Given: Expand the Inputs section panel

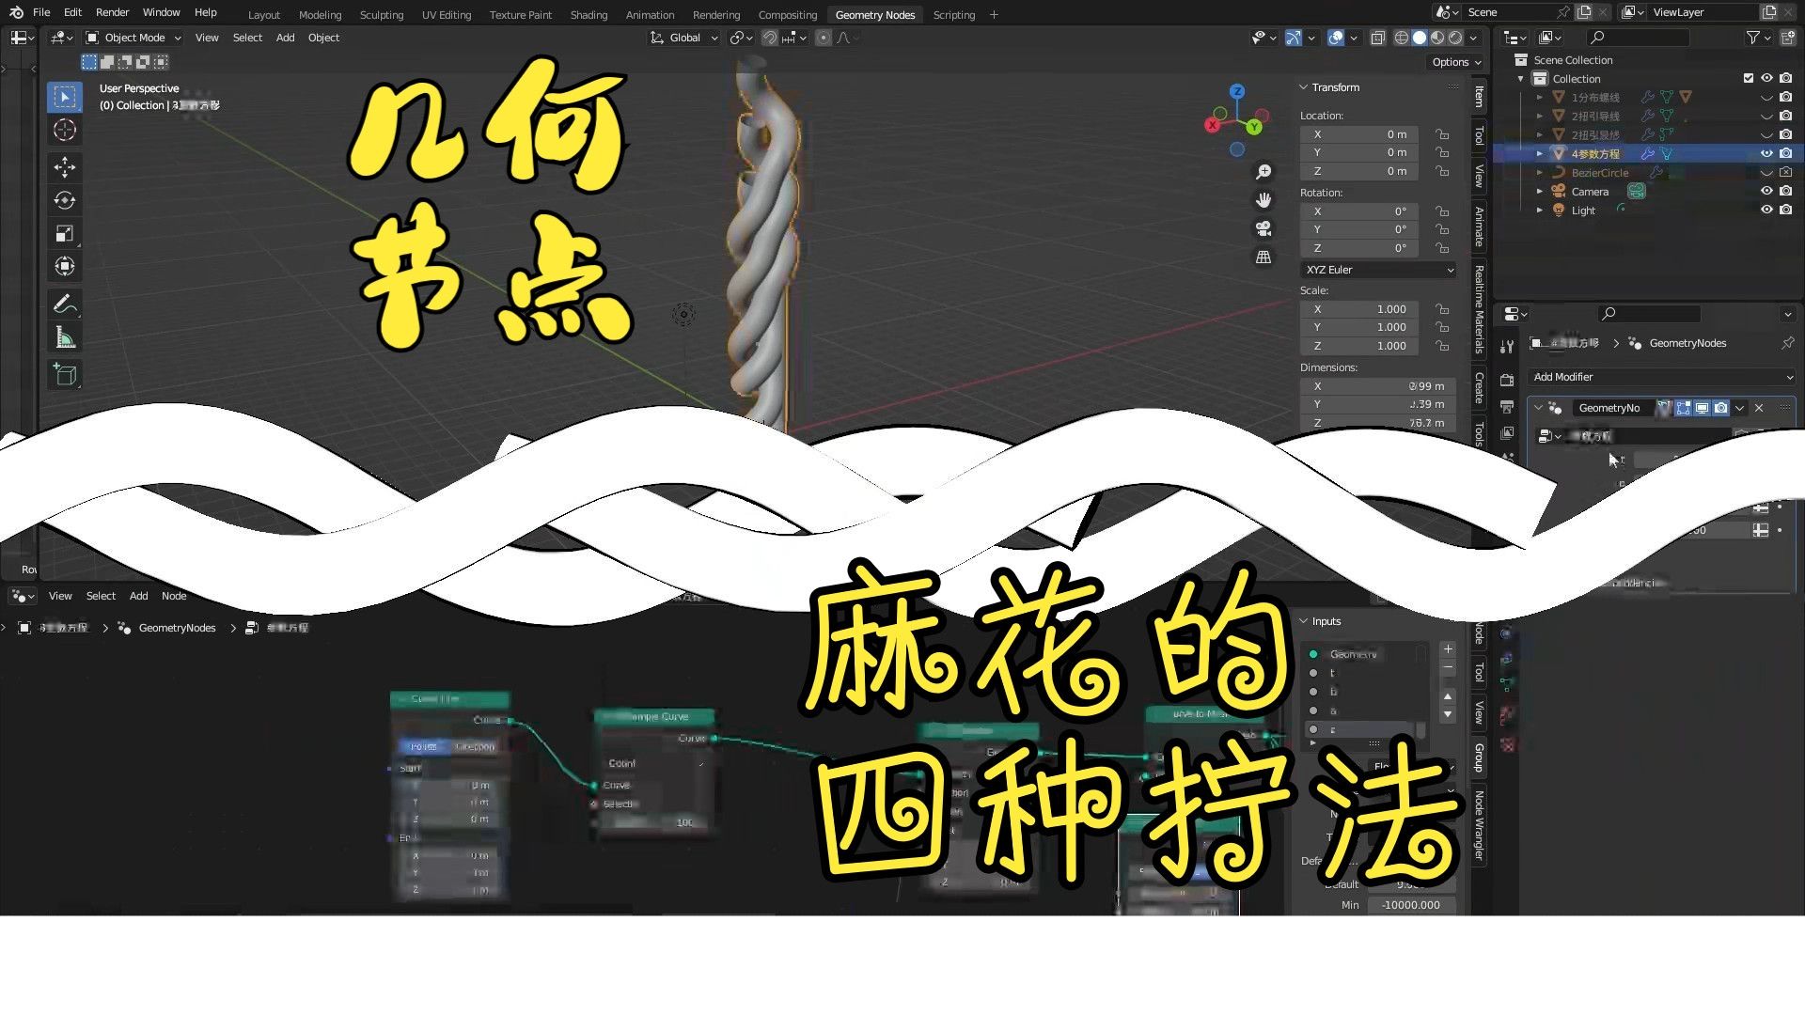Looking at the screenshot, I should coord(1306,619).
